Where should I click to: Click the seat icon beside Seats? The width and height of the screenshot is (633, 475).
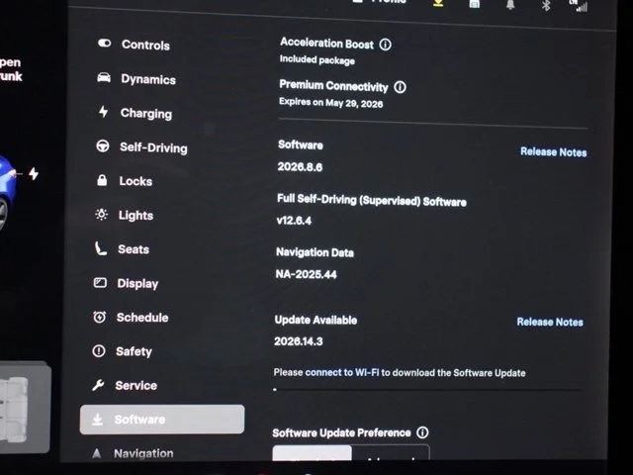(x=101, y=248)
